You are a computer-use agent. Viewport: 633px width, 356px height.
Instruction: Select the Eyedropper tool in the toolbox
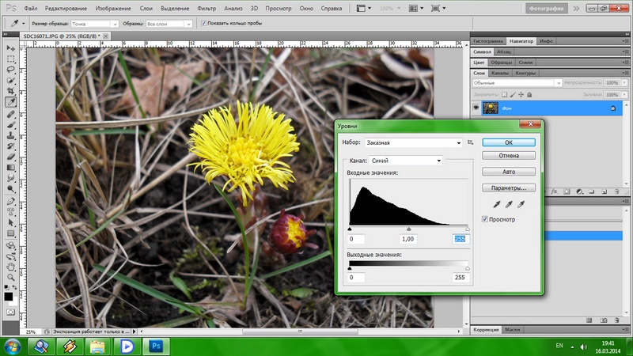(11, 102)
